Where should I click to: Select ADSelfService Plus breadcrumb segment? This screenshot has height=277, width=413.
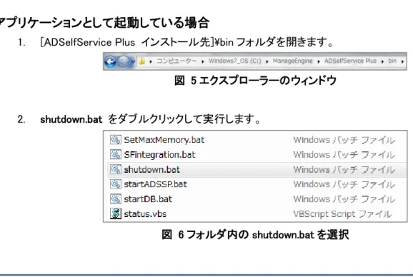click(x=350, y=61)
